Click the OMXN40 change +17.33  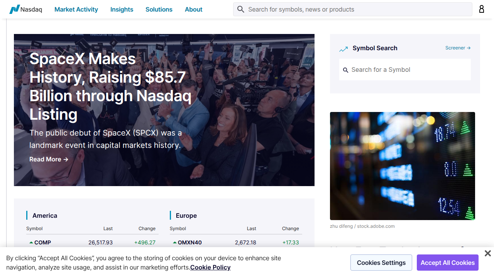pyautogui.click(x=291, y=242)
